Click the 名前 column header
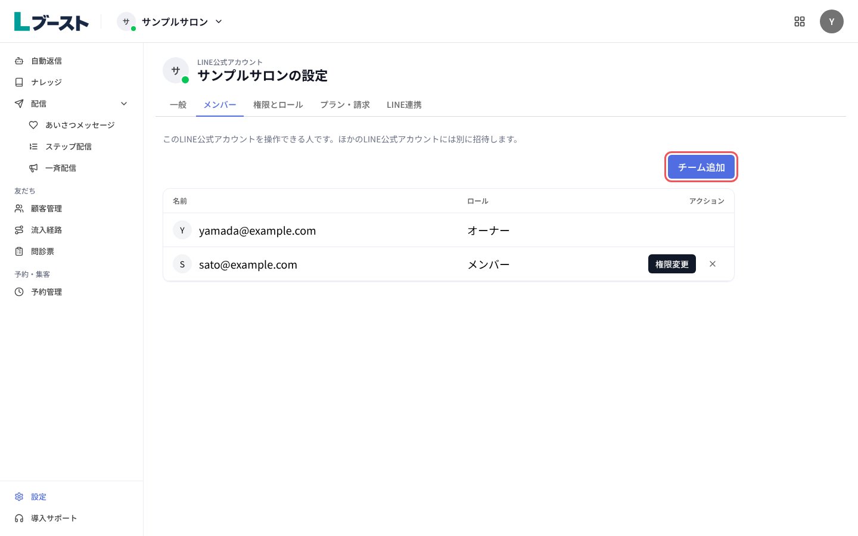The width and height of the screenshot is (858, 536). click(180, 201)
